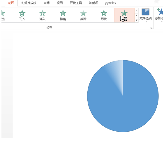Image resolution: width=164 pixels, height=141 pixels.
Task: Show previous row of animation gallery
Action: [x=137, y=11]
